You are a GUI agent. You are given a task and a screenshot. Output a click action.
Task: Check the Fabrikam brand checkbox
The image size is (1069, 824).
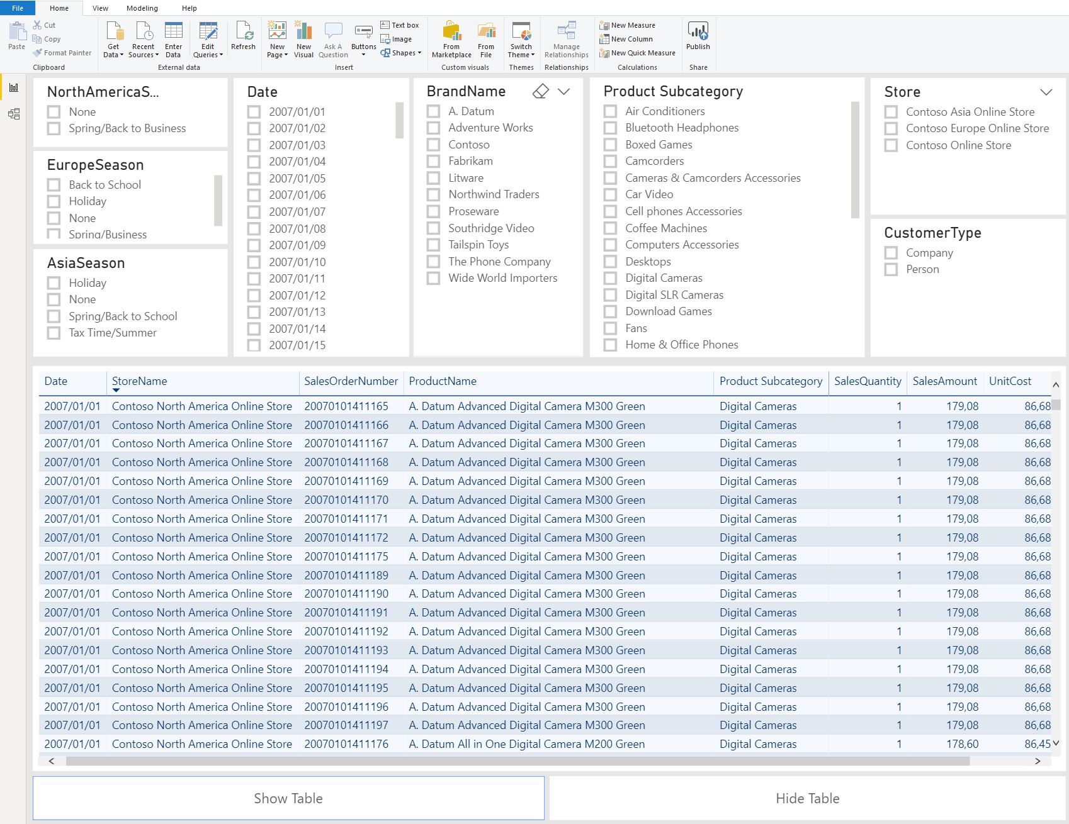pyautogui.click(x=433, y=161)
